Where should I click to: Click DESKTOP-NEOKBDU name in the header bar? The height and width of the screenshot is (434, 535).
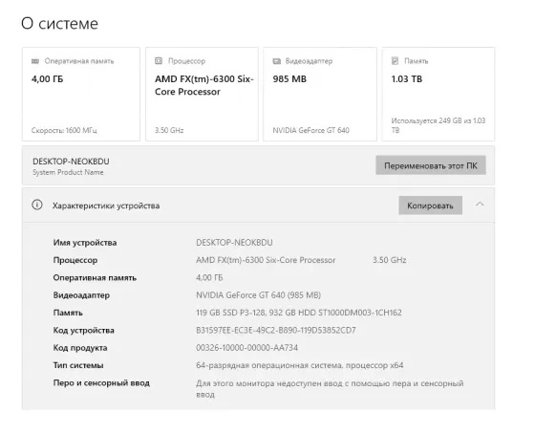(71, 162)
